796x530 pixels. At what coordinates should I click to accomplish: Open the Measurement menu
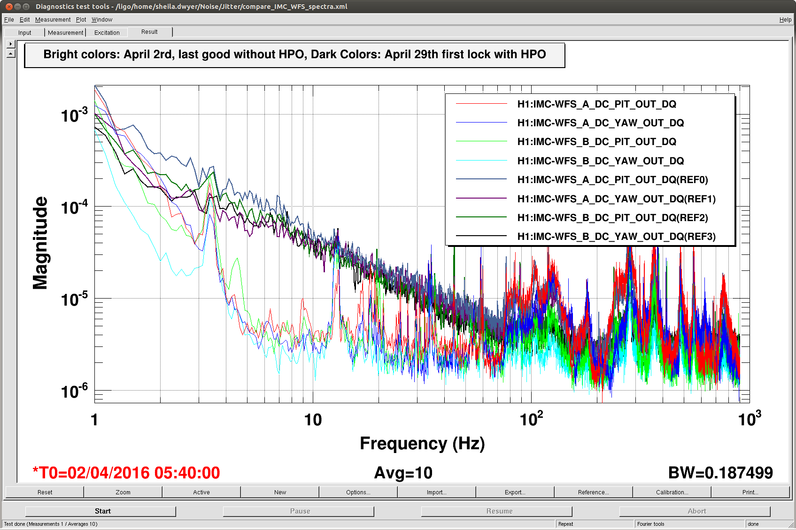53,20
